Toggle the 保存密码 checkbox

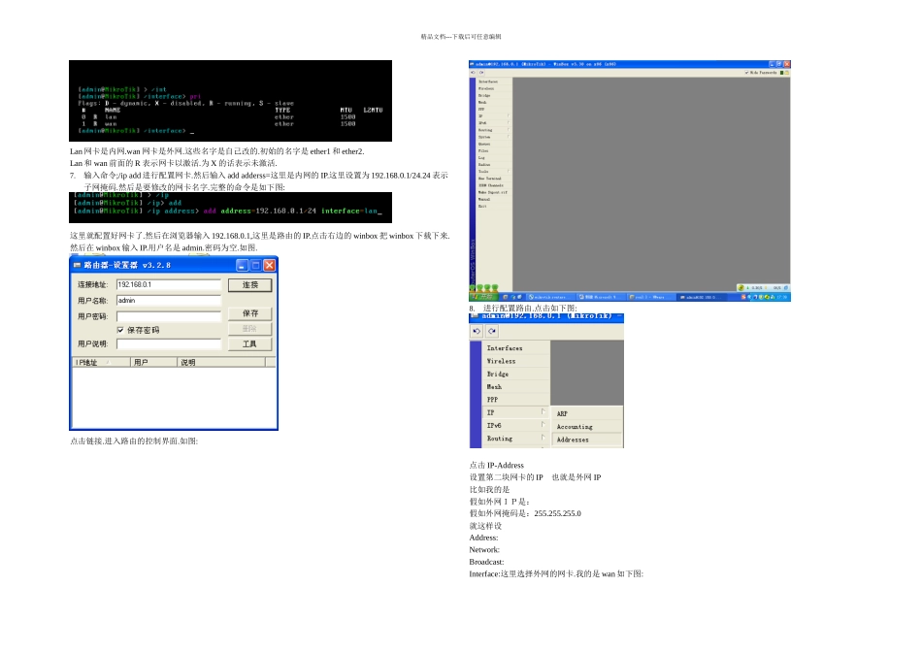tap(120, 331)
